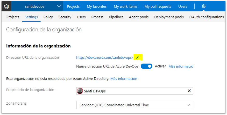The image size is (227, 115).
Task: Click the Zona horaria label
Action: (16, 103)
